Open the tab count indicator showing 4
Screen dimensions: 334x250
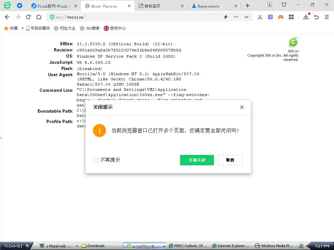click(270, 5)
